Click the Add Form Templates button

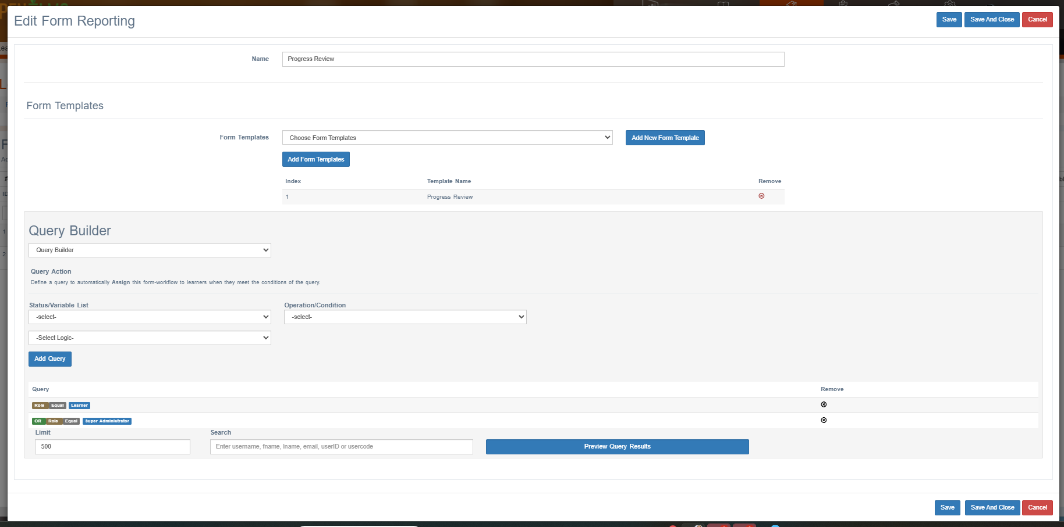coord(315,159)
